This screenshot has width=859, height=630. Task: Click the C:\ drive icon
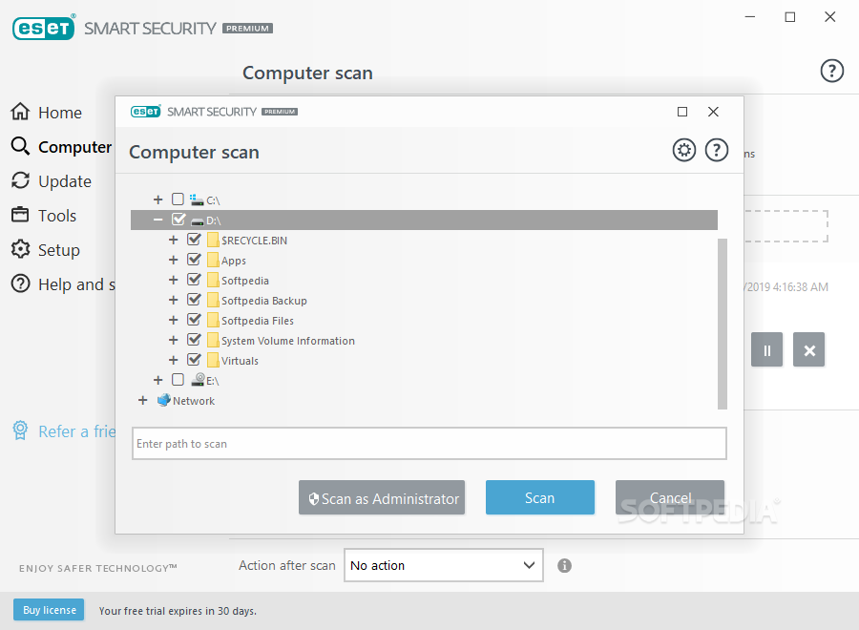(x=197, y=199)
